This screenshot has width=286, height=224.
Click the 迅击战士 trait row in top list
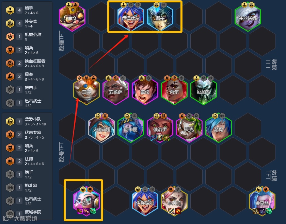coord(27,103)
